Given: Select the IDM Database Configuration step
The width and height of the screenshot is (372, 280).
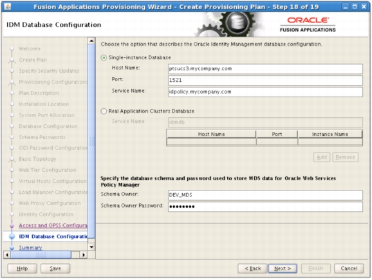Looking at the screenshot, I should (53, 237).
